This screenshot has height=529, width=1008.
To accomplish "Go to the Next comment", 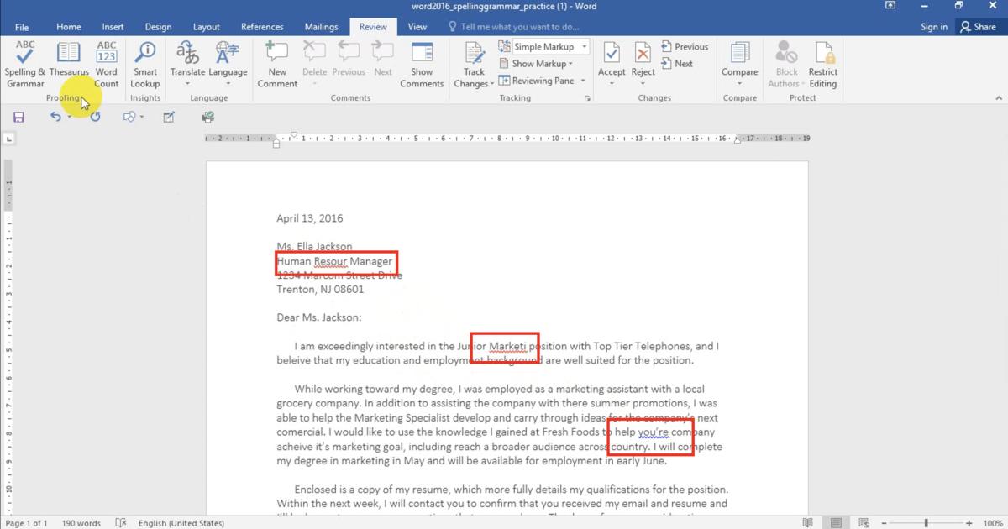I will point(383,59).
